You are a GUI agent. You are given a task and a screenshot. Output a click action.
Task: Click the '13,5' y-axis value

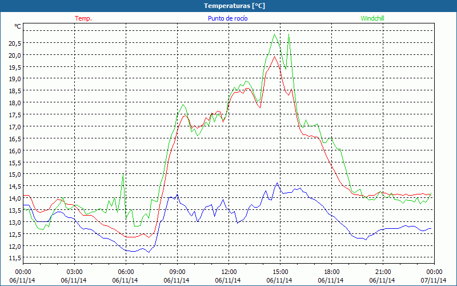click(x=15, y=210)
